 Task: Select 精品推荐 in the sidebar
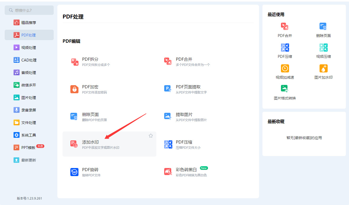tap(29, 23)
